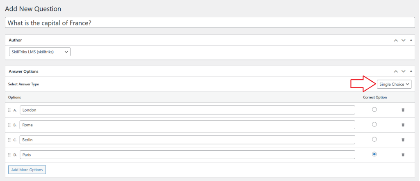420x181 pixels.
Task: Click drag handle beside option C
Action: coord(9,140)
